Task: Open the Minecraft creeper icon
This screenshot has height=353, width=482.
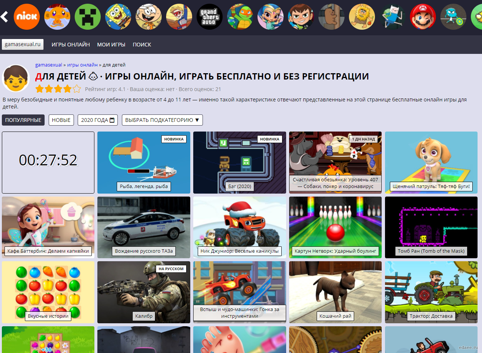Action: (x=88, y=17)
